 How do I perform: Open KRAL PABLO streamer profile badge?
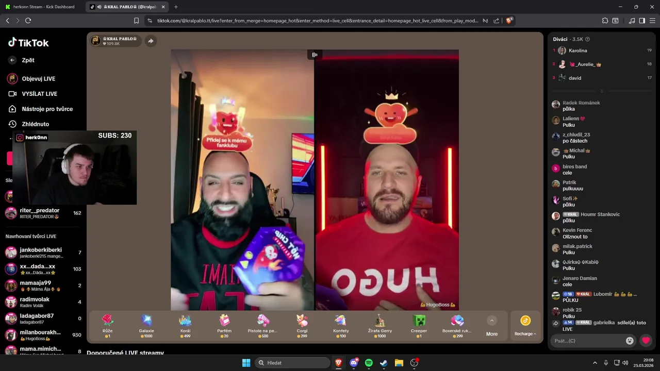click(114, 41)
